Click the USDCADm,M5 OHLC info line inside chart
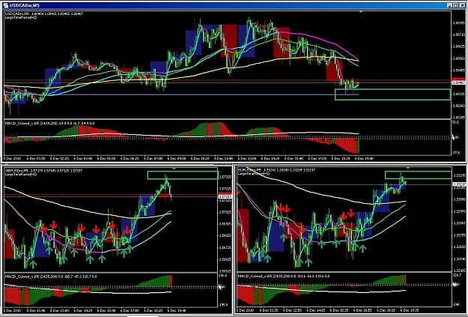The image size is (468, 317). 44,13
